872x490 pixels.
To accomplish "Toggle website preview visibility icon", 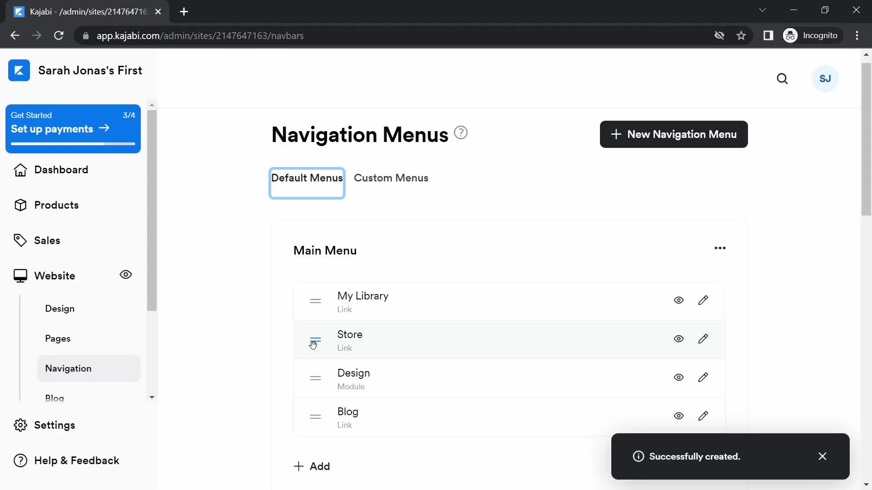I will point(125,274).
